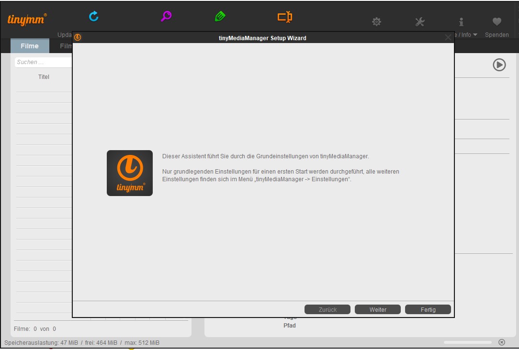This screenshot has width=519, height=350.
Task: Select the green edit pencil icon
Action: pyautogui.click(x=220, y=16)
